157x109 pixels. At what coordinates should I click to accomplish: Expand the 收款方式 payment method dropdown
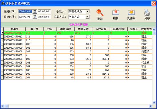[87, 17]
